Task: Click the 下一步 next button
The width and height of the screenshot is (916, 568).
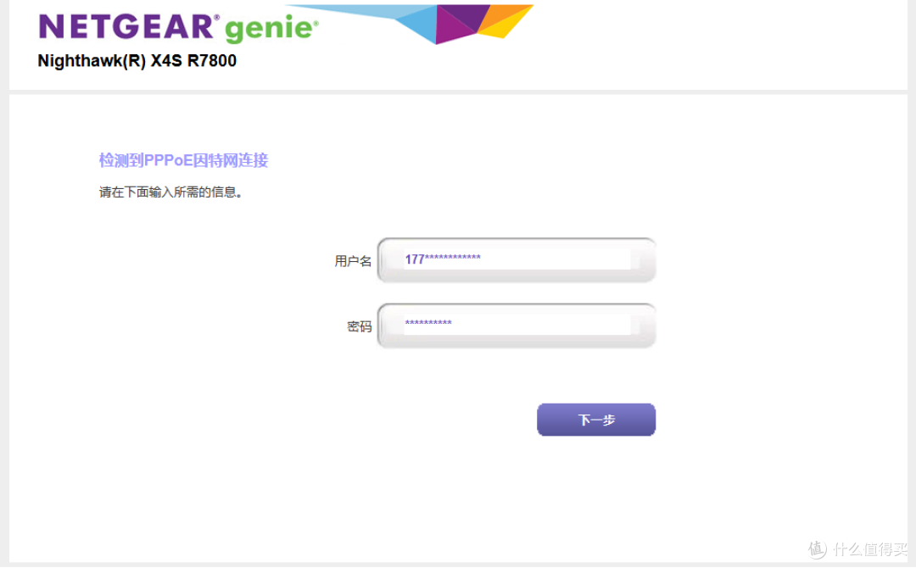Action: (x=596, y=419)
